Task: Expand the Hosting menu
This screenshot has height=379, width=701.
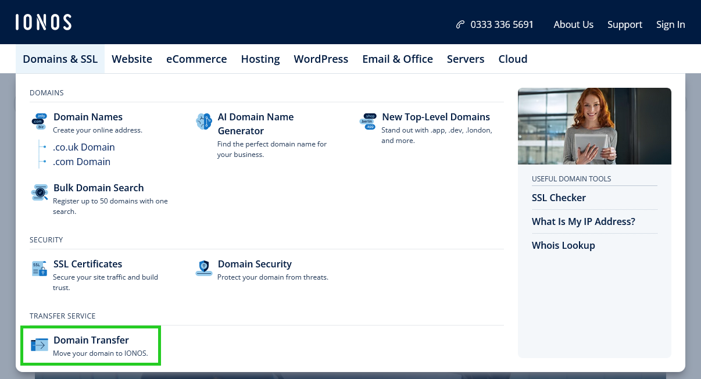Action: pyautogui.click(x=260, y=59)
